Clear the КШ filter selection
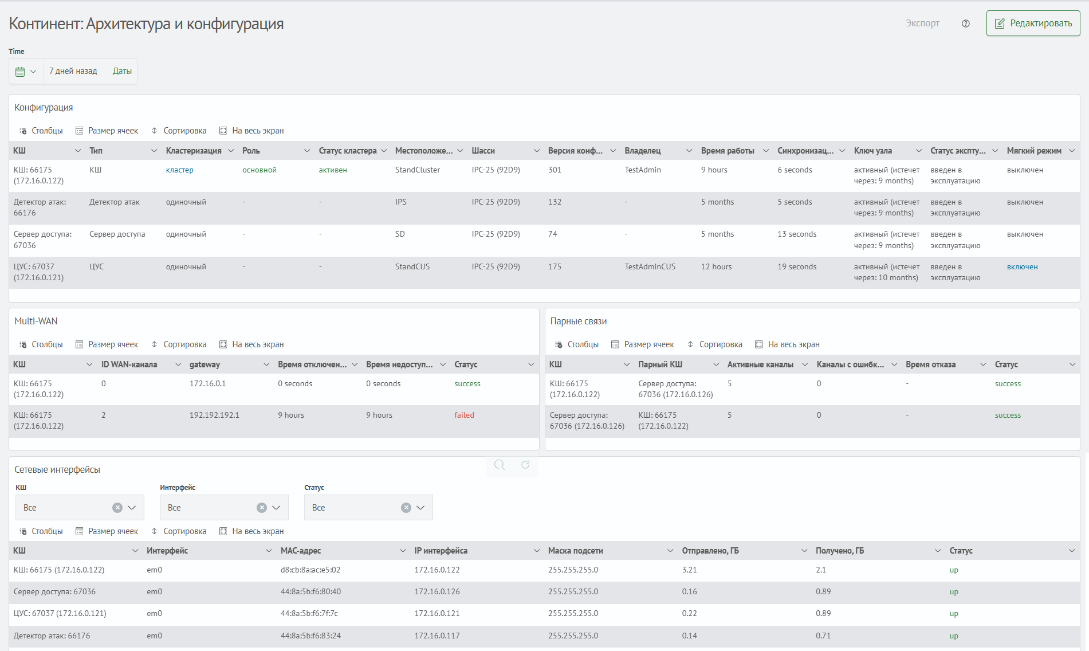 pos(117,508)
